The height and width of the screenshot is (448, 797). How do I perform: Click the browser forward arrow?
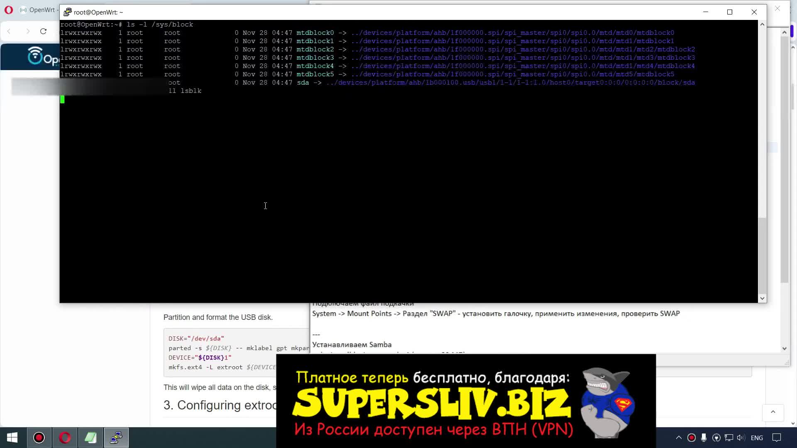(28, 31)
